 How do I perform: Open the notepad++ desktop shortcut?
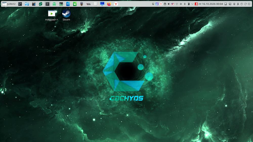pyautogui.click(x=51, y=15)
